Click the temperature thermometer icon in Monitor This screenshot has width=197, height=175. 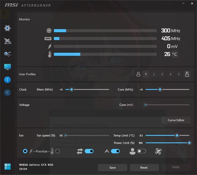(50, 54)
